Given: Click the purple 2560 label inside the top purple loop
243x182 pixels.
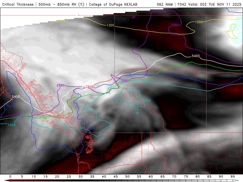Looking at the screenshot, I should tap(175, 25).
